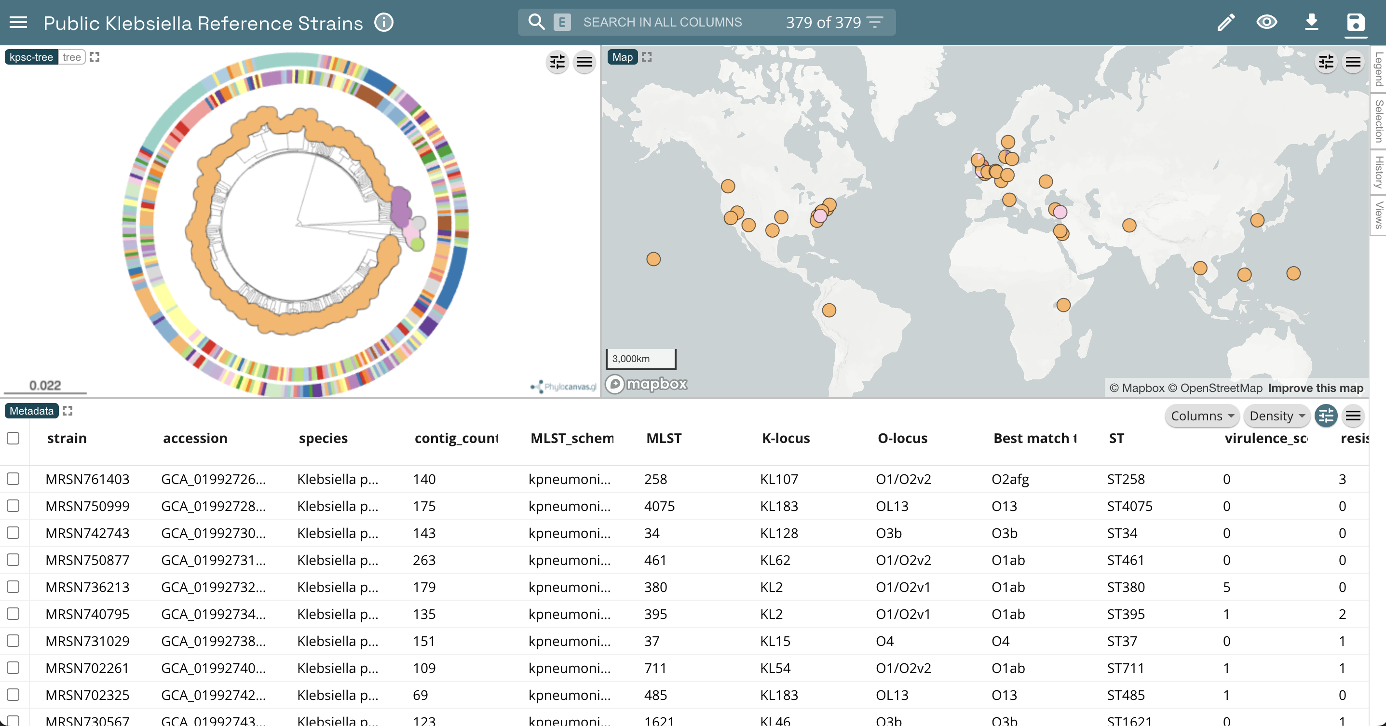Click the map marker in the Pacific Ocean
1386x726 pixels.
pos(653,259)
